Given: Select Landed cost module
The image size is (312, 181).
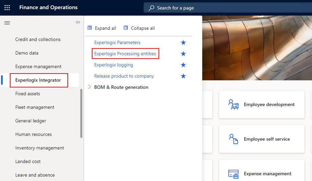Looking at the screenshot, I should click(x=28, y=161).
